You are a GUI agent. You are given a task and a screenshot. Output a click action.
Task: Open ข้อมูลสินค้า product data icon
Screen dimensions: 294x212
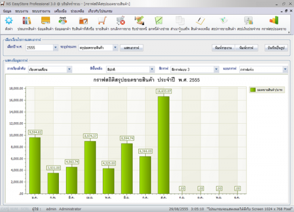point(45,21)
